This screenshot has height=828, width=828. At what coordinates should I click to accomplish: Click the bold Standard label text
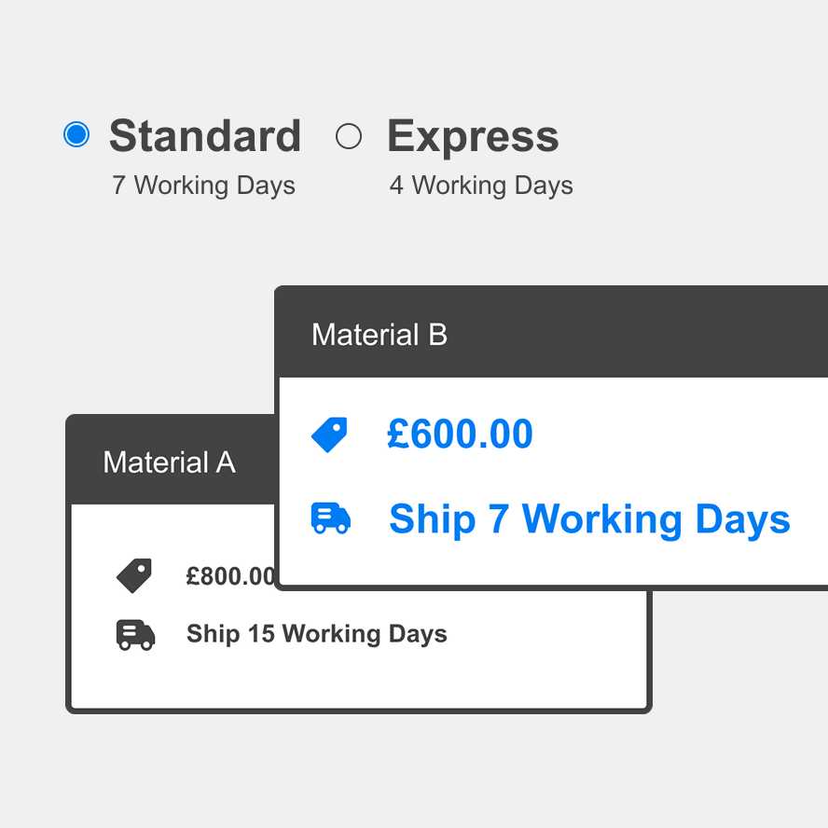[x=205, y=136]
